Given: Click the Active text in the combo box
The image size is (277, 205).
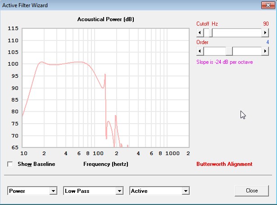Looking at the screenshot, I should tap(139, 191).
